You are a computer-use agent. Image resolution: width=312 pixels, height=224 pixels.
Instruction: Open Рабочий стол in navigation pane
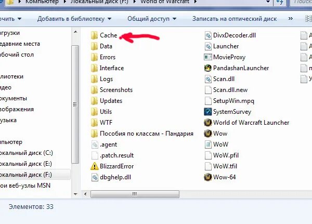[17, 55]
